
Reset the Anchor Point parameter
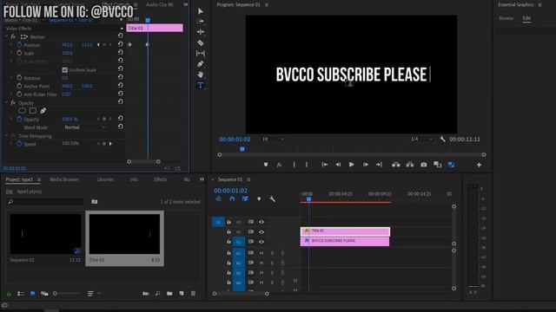(121, 86)
